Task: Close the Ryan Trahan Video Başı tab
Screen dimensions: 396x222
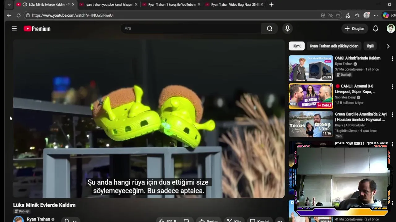Action: pyautogui.click(x=262, y=5)
